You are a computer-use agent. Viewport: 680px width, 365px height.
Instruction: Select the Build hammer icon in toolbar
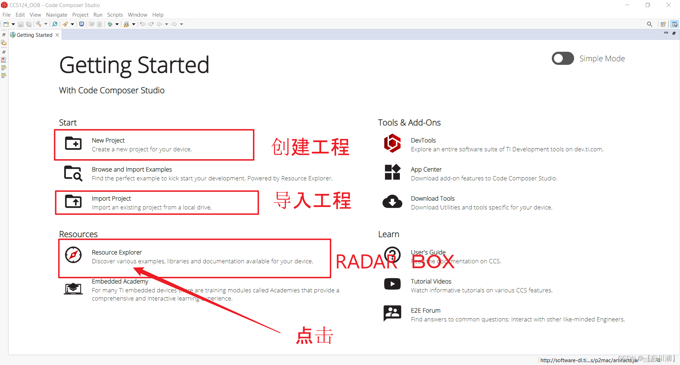pos(38,24)
